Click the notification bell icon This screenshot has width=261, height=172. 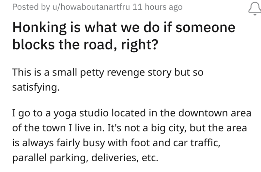pos(253,9)
